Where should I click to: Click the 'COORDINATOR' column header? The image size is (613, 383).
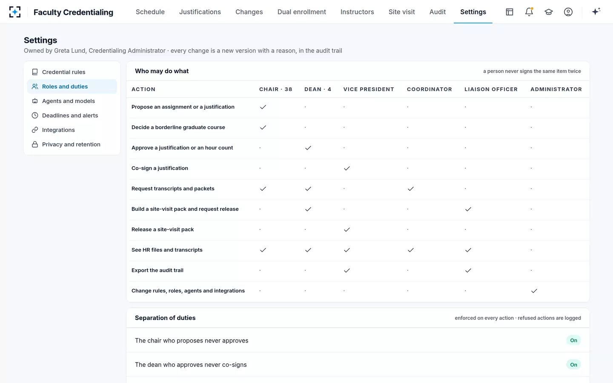pyautogui.click(x=430, y=89)
